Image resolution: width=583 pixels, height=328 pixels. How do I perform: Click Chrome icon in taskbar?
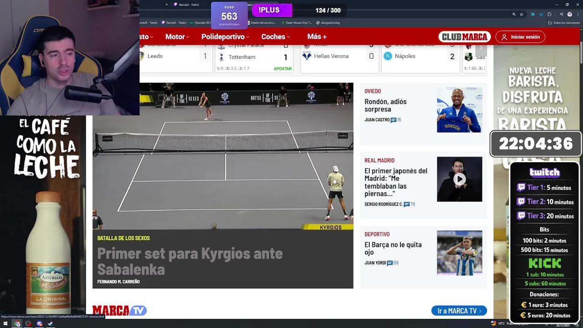(17, 324)
